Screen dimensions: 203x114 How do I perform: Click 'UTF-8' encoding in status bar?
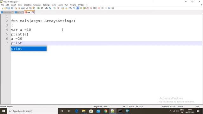click(x=180, y=107)
